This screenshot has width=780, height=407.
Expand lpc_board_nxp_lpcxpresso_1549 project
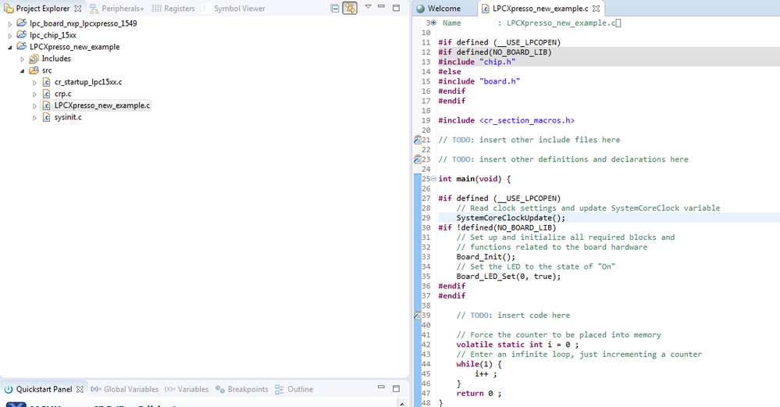point(10,23)
